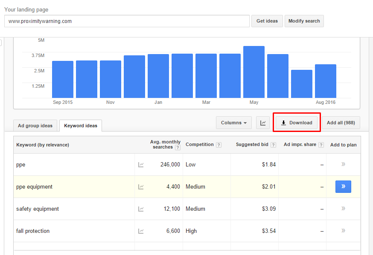373x255 pixels.
Task: Open trend chart icon for ppe keyword
Action: click(141, 165)
